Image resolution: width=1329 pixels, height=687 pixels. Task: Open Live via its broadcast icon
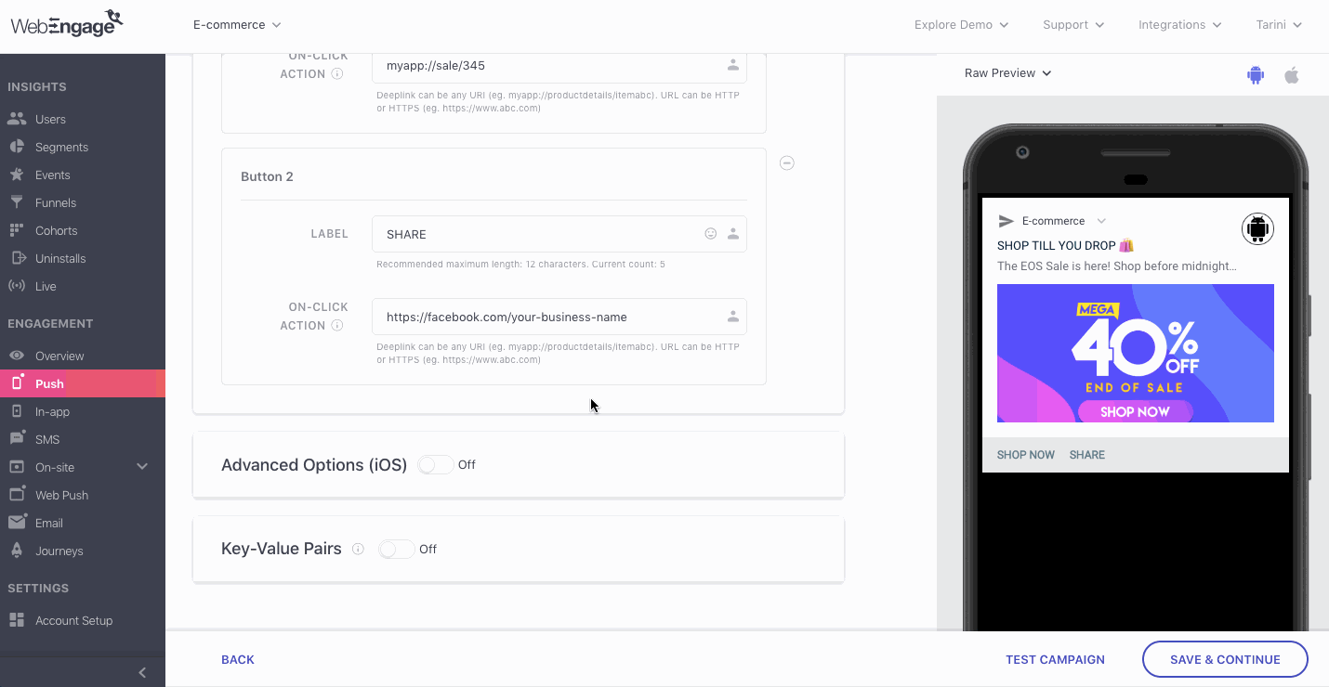(x=16, y=286)
